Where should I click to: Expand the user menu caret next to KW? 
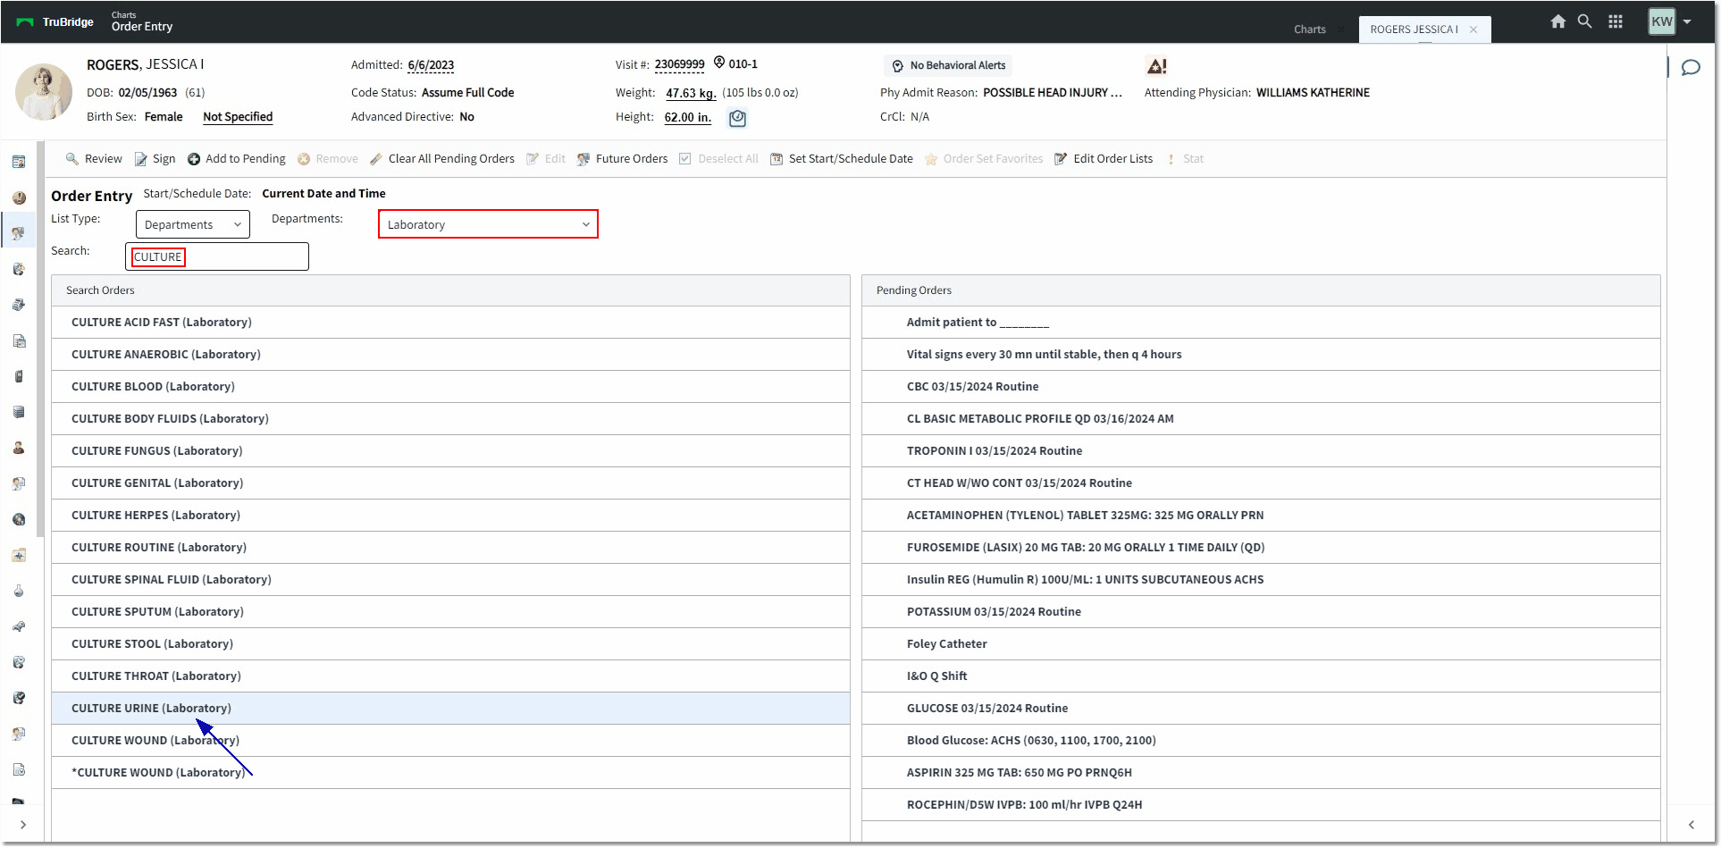[x=1687, y=22]
